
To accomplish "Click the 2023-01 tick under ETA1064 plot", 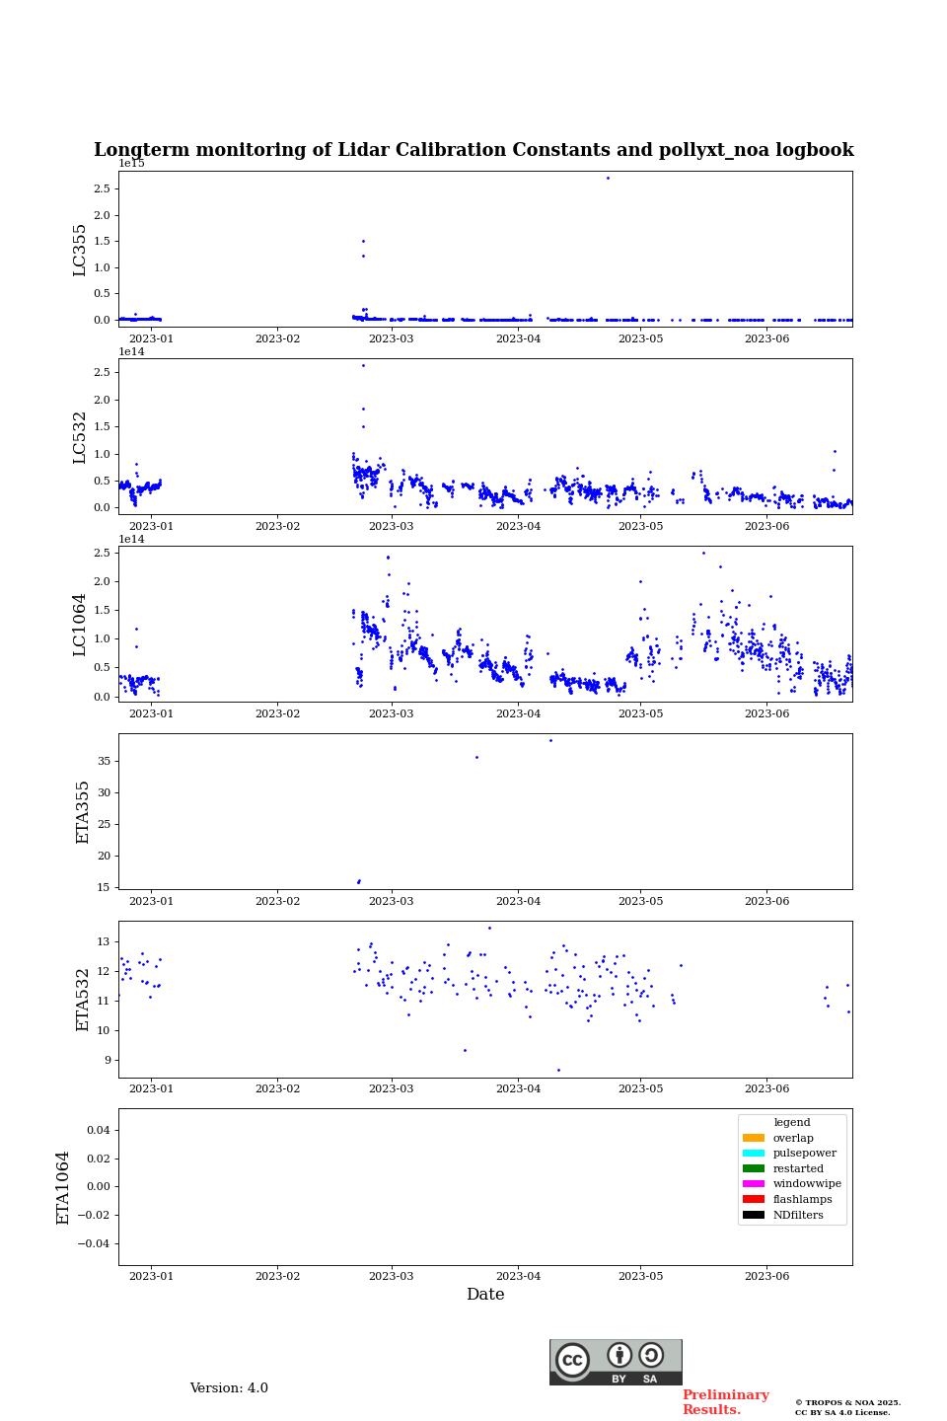I will (151, 1276).
